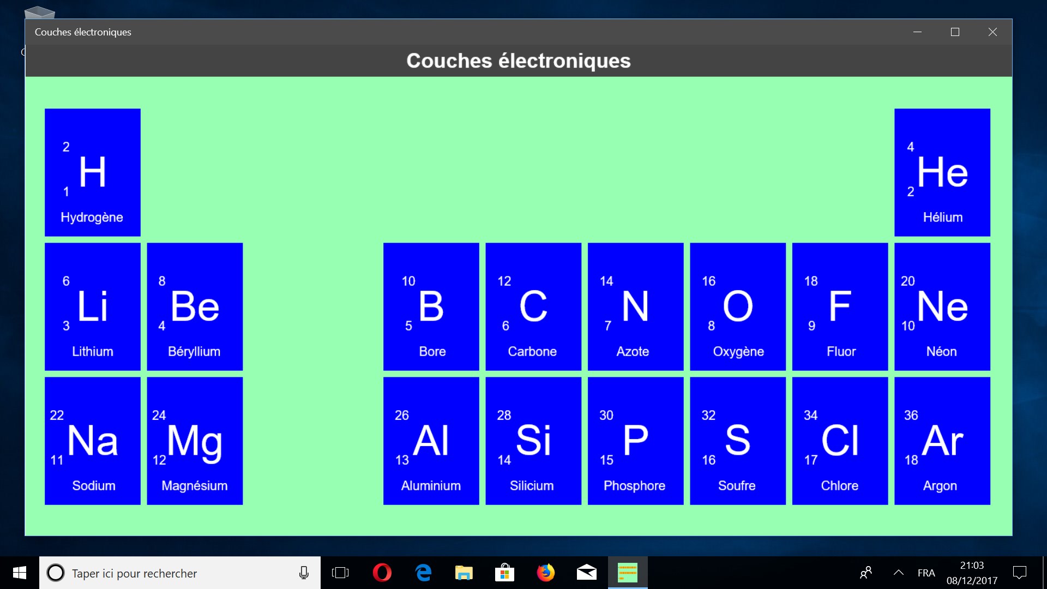Open File Explorer in taskbar
The width and height of the screenshot is (1047, 589).
click(464, 573)
